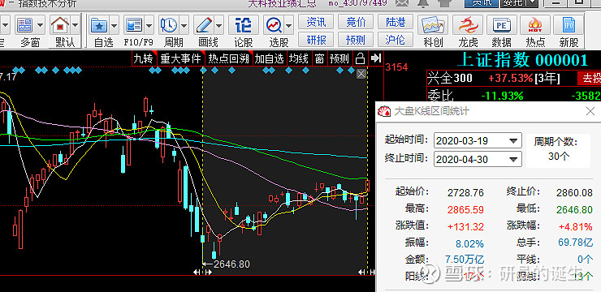This screenshot has width=601, height=292.
Task: Click the 起始价 value 2728.76
Action: point(465,192)
